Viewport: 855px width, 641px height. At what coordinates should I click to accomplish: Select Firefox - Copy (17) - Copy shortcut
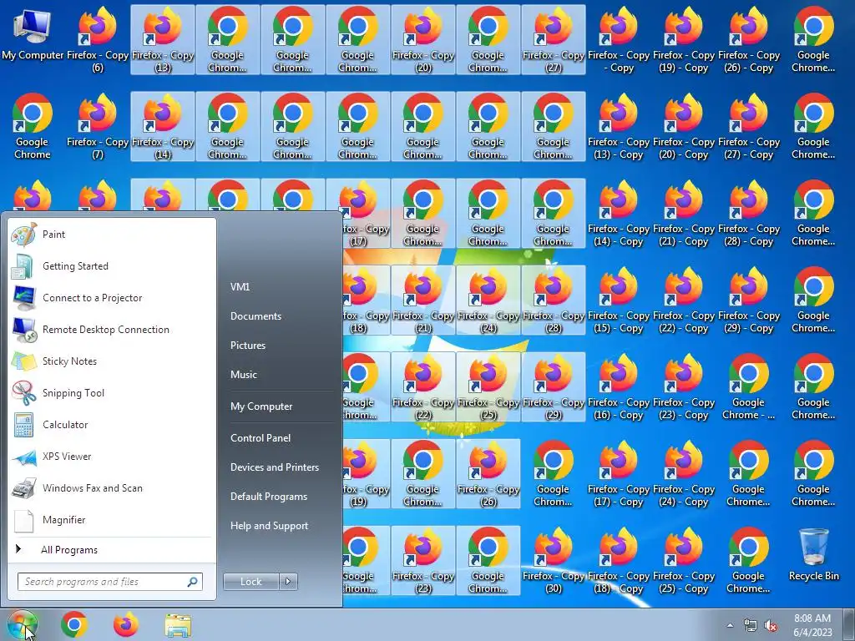pyautogui.click(x=619, y=474)
